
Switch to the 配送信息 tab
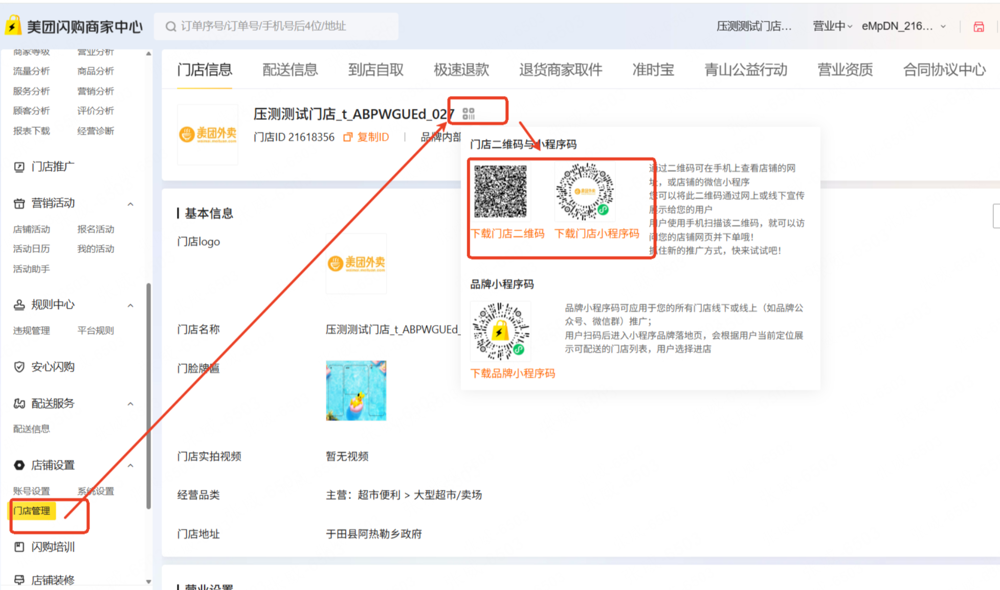[290, 69]
